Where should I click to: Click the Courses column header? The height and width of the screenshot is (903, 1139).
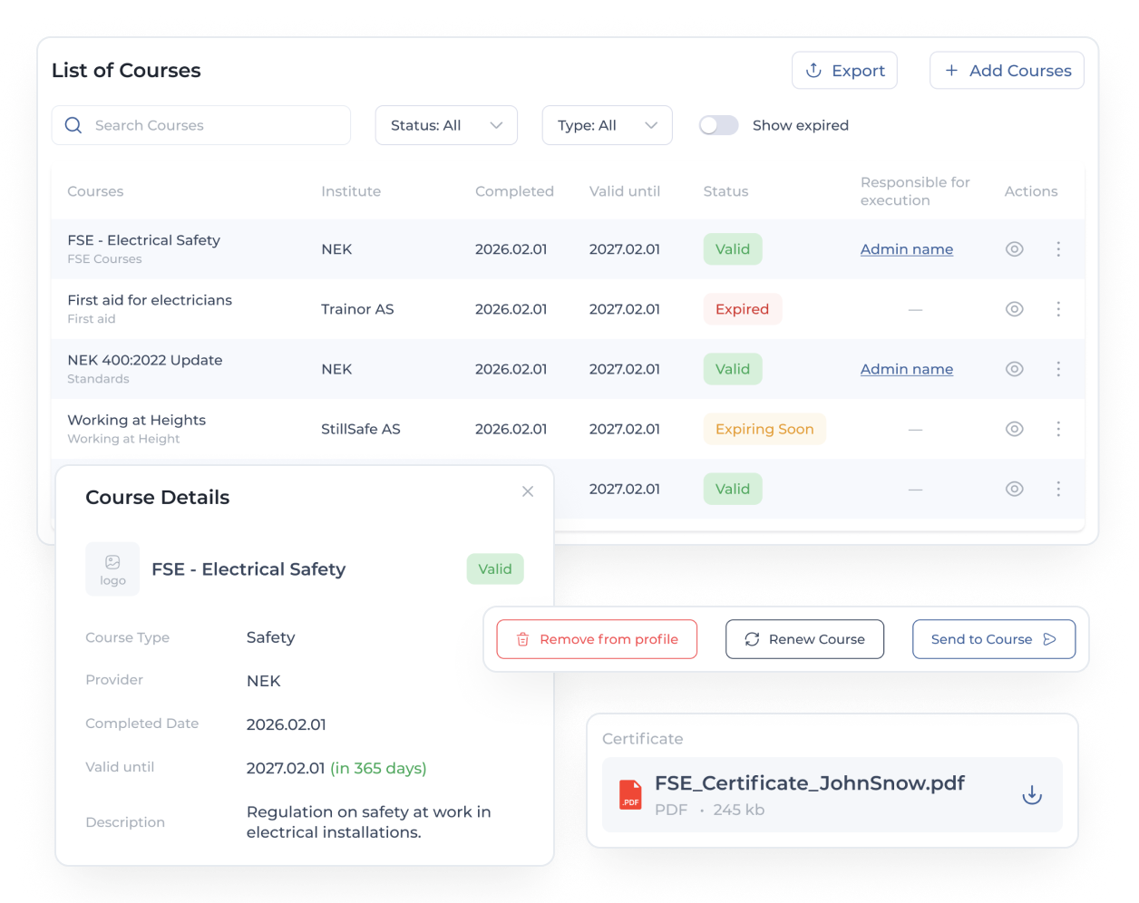[95, 191]
